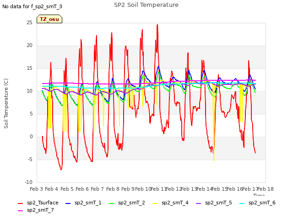Image resolution: width=293 pixels, height=219 pixels.
Task: Click the green sp2_smT_2 legend swatch
Action: pos(111,203)
